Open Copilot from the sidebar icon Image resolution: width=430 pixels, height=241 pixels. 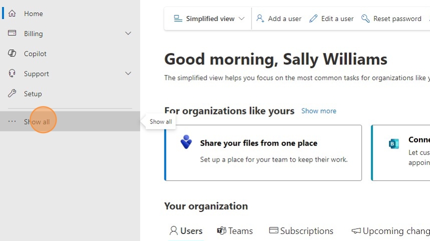(12, 53)
